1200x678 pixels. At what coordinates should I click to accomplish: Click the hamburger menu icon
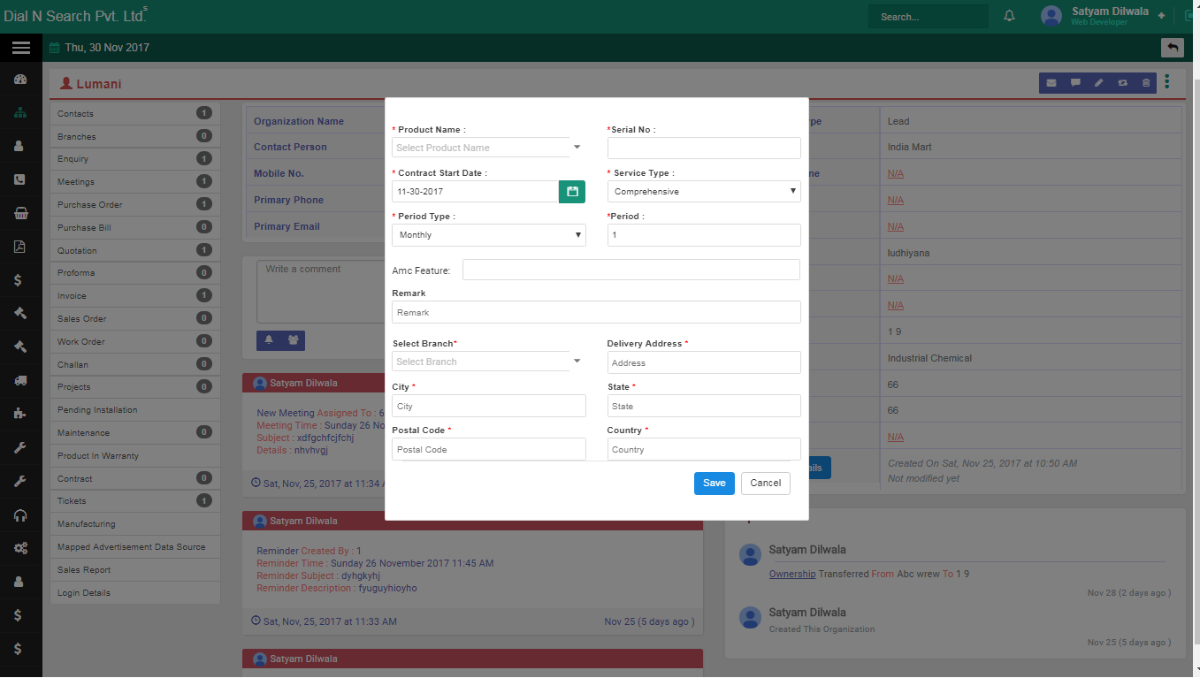click(x=21, y=48)
